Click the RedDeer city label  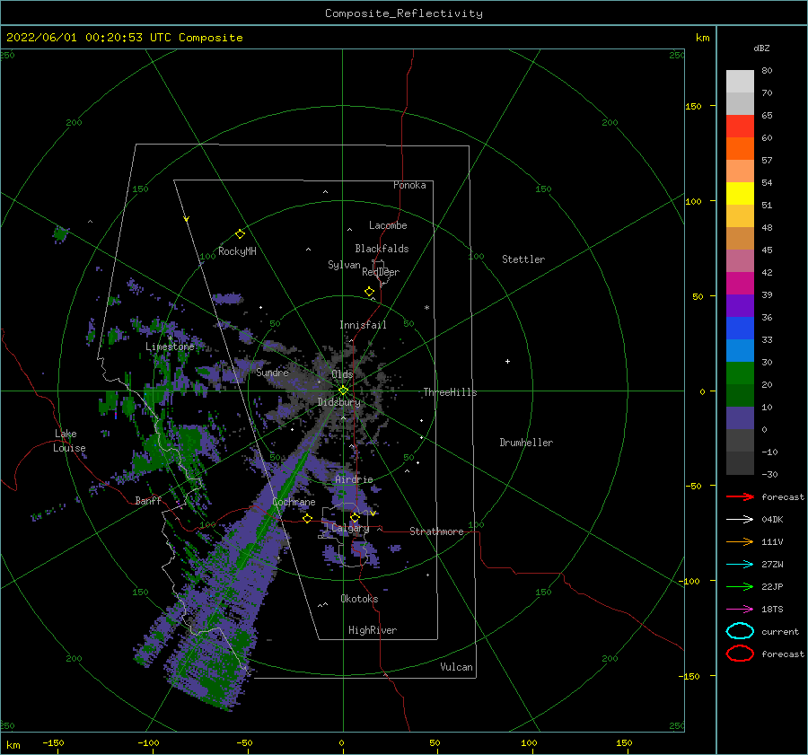click(x=381, y=272)
